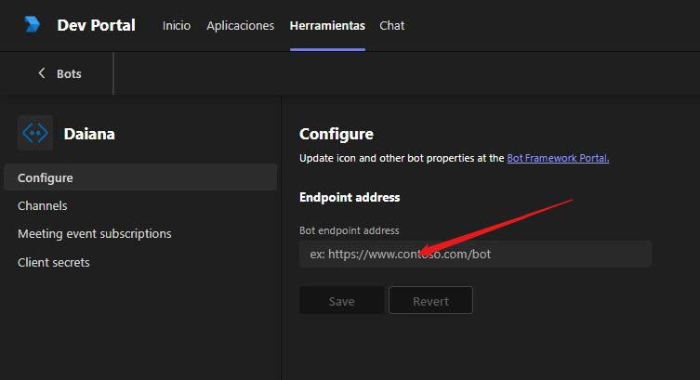Click the Revert button
Viewport: 700px width, 380px height.
tap(430, 301)
